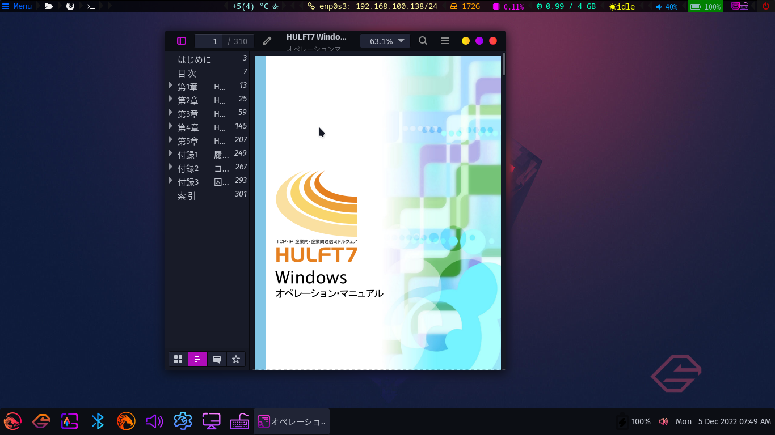The height and width of the screenshot is (435, 775).
Task: Toggle the sidebar panel button
Action: pyautogui.click(x=182, y=41)
